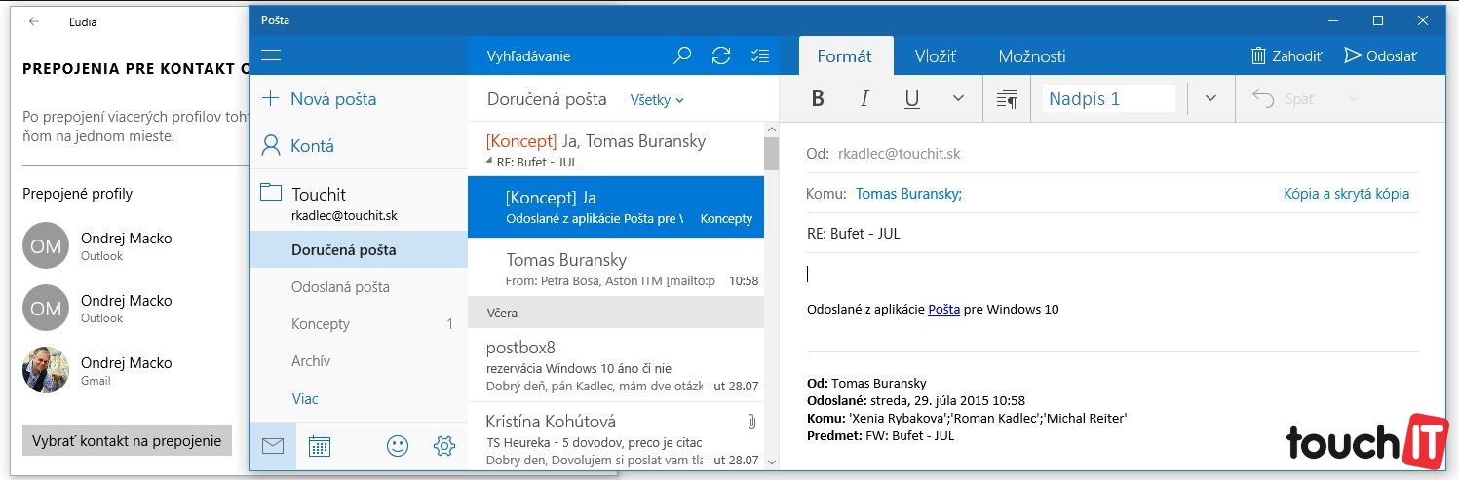Enter selection mode via checklist icon

tap(760, 55)
